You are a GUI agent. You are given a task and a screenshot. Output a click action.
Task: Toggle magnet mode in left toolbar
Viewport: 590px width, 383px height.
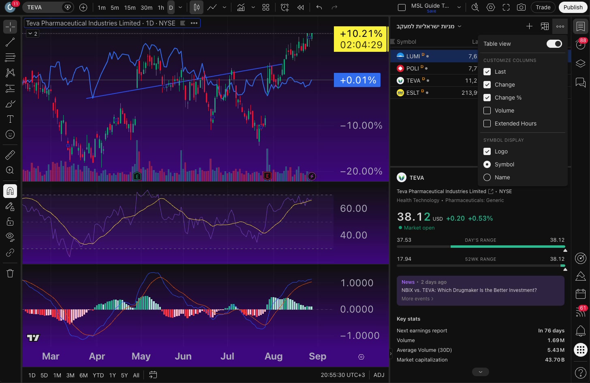coord(10,191)
